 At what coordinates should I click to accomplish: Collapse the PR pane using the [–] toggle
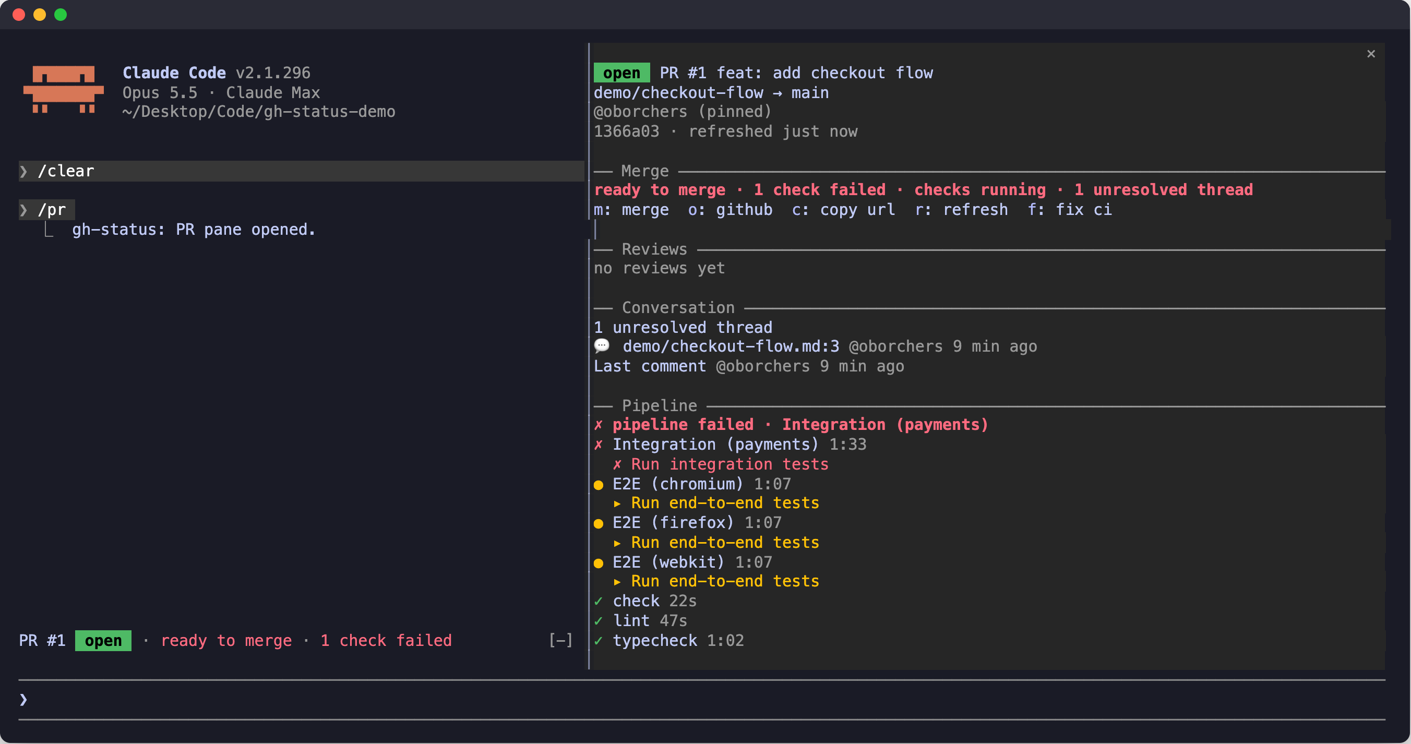coord(561,640)
